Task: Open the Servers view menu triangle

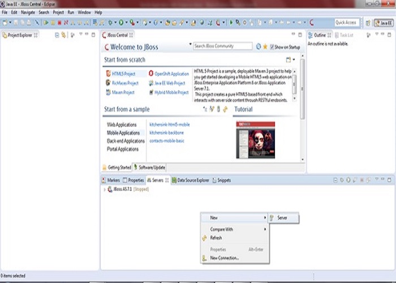Action: [x=377, y=179]
